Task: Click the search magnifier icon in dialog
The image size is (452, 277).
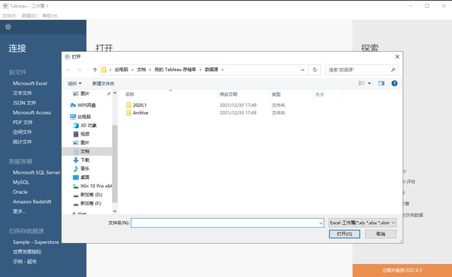Action: pos(393,70)
